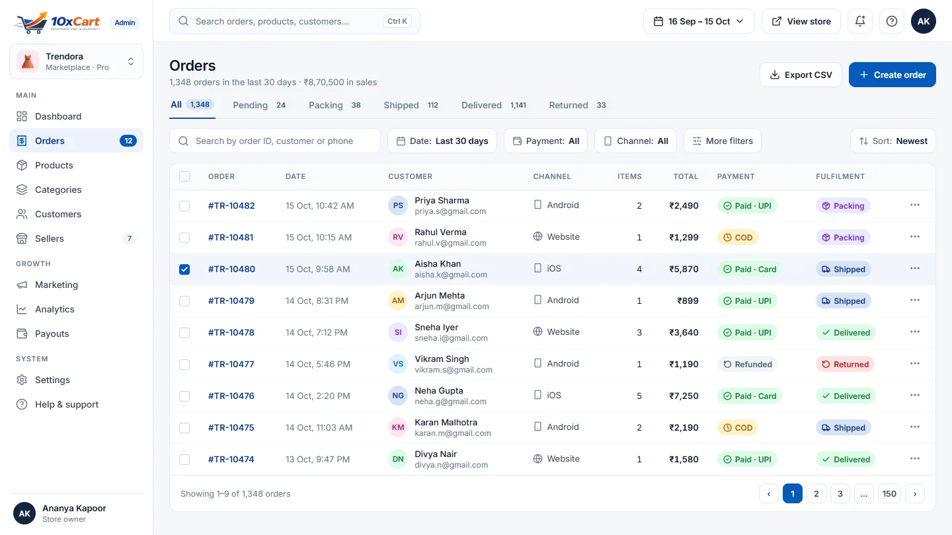Click the AK profile avatar in header
Viewport: 952px width, 535px height.
924,21
